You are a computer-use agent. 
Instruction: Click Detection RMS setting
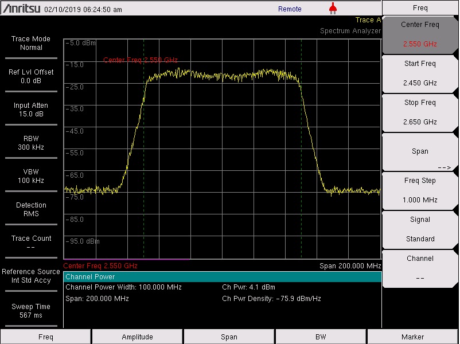point(31,209)
